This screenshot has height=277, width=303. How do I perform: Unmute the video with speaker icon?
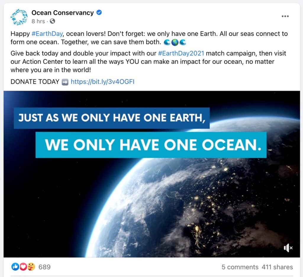click(x=288, y=248)
